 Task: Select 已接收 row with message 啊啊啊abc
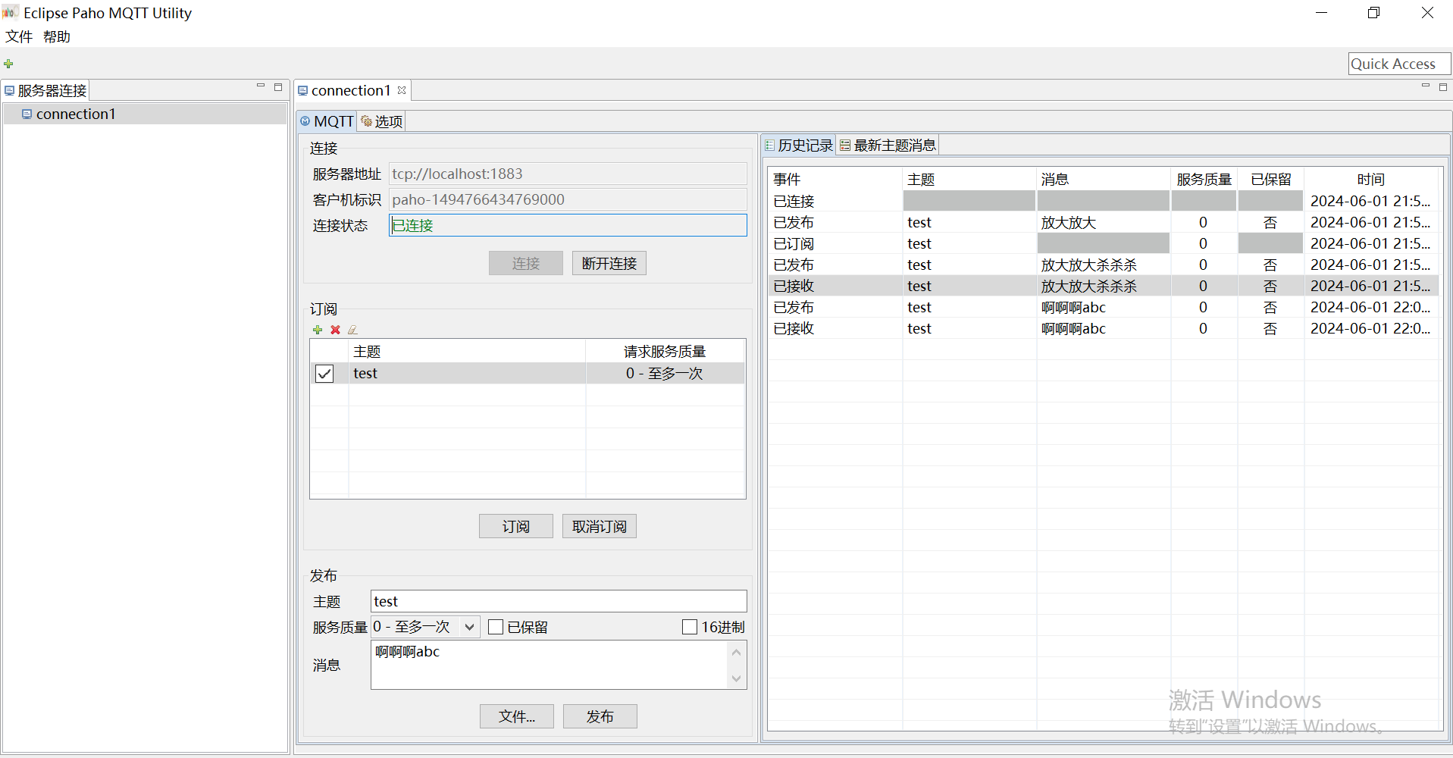(x=1103, y=328)
